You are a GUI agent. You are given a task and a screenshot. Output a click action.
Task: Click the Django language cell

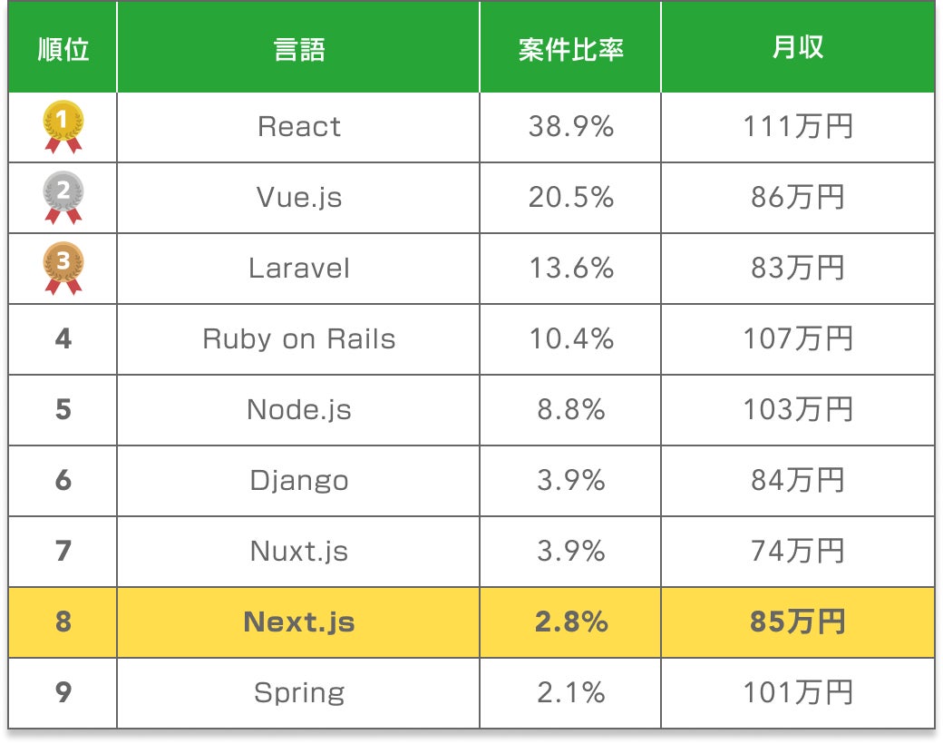(299, 481)
